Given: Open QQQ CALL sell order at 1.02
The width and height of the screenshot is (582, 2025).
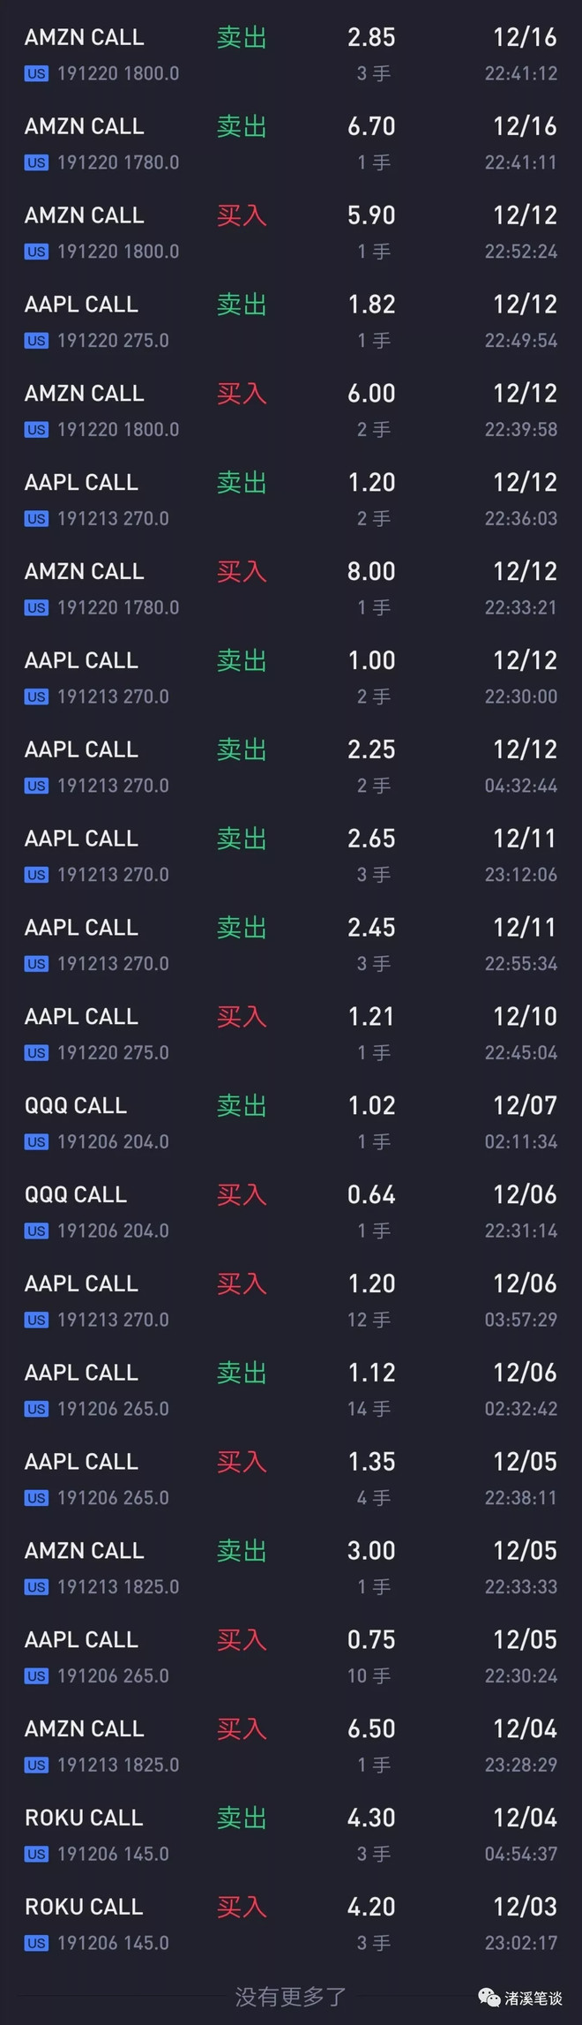Looking at the screenshot, I should point(291,1122).
